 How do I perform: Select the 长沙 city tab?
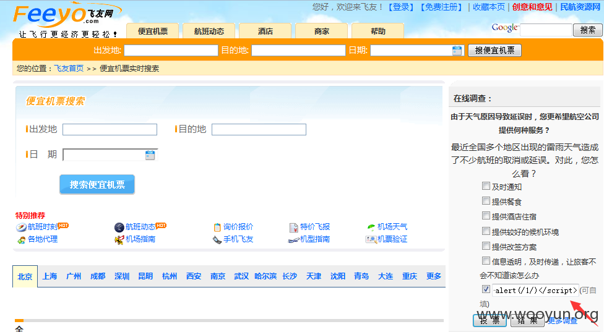(x=290, y=276)
